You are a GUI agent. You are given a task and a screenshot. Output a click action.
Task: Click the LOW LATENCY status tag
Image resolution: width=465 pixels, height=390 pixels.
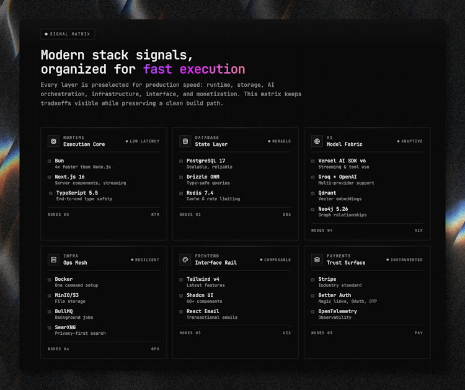click(143, 141)
